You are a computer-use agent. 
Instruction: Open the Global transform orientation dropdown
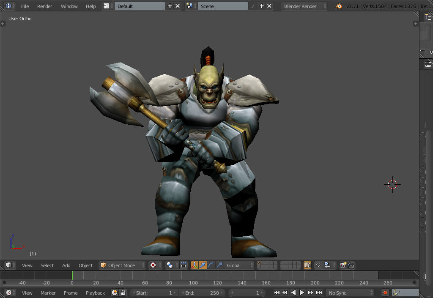tap(239, 265)
